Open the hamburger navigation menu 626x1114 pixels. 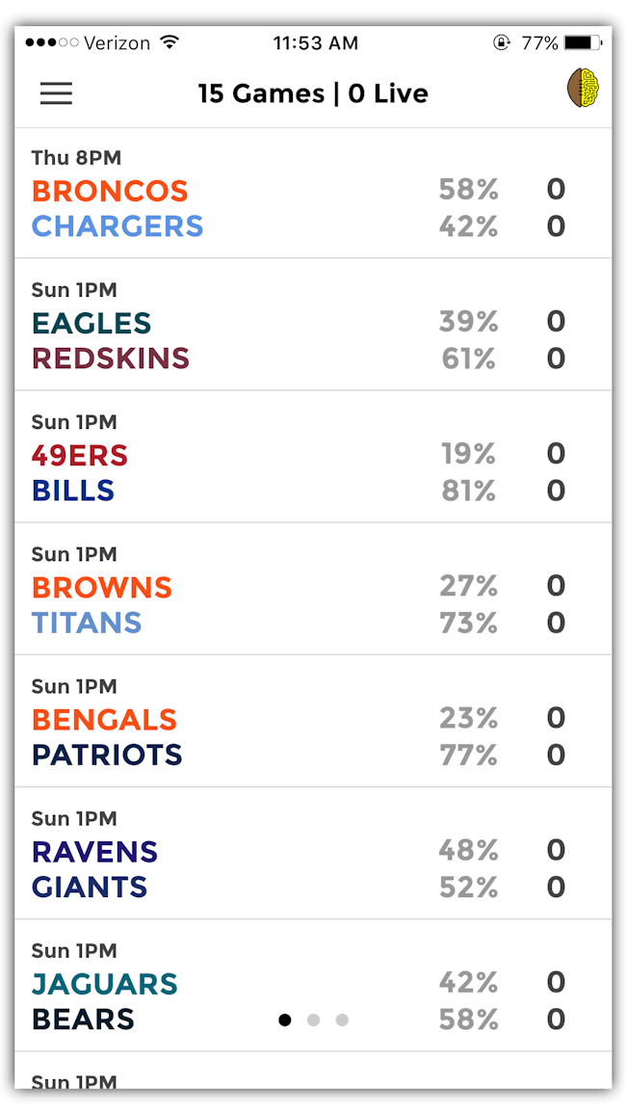pyautogui.click(x=56, y=93)
